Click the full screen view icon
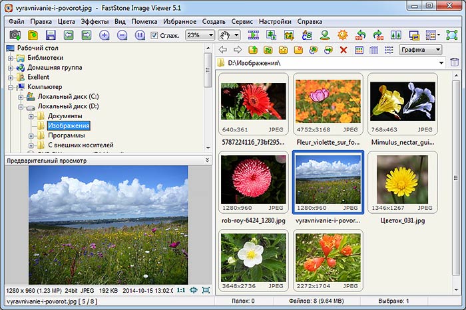Viewport: 466px width, 310px height. coord(452,35)
